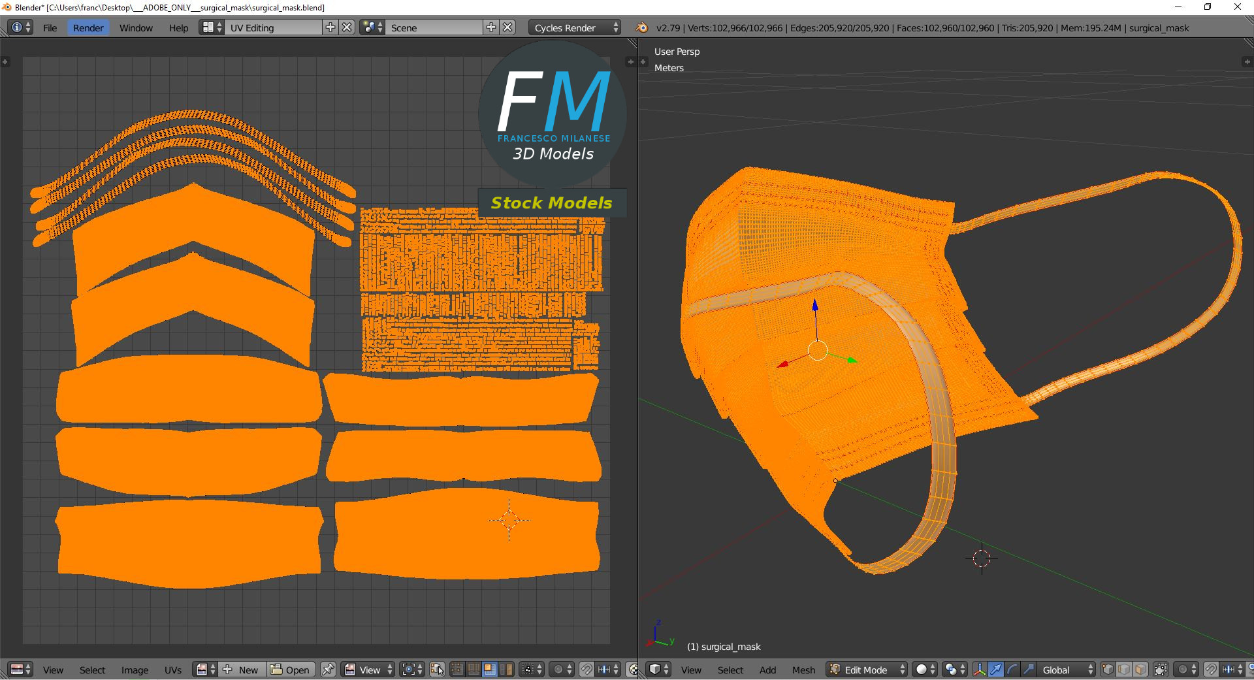Select the scale manipulator icon

(1029, 670)
